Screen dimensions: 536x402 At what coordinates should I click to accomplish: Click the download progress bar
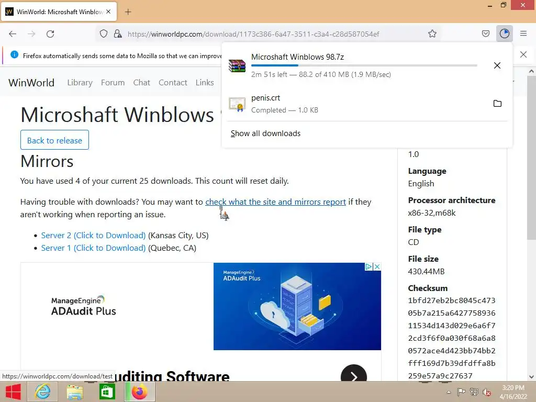(x=364, y=65)
